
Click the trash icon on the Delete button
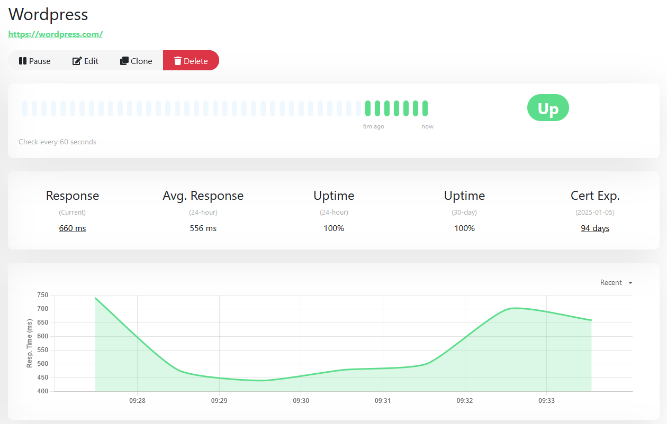pyautogui.click(x=177, y=60)
